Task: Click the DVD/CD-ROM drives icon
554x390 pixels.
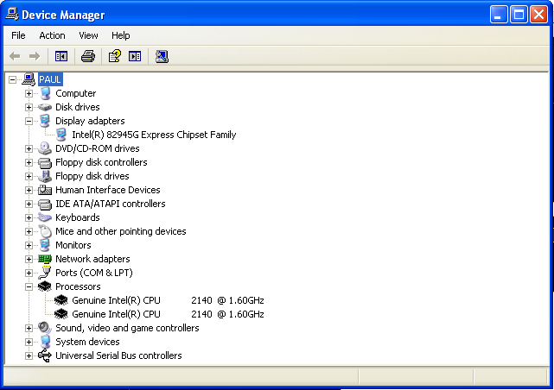Action: tap(45, 148)
